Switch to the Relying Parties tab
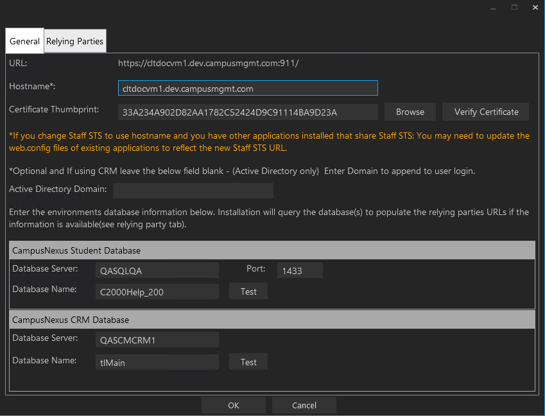The width and height of the screenshot is (545, 416). click(x=74, y=40)
